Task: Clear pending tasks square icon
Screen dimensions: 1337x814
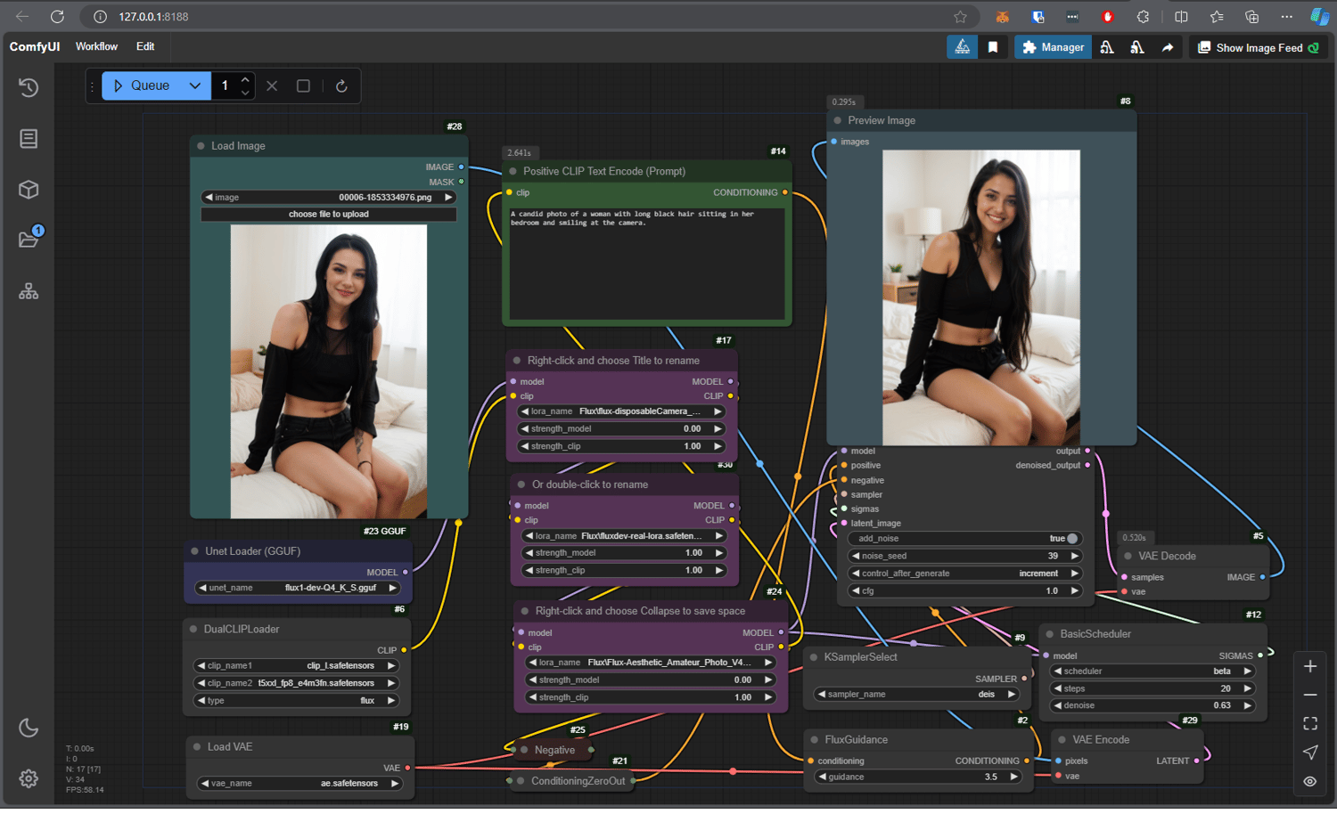Action: coord(303,85)
